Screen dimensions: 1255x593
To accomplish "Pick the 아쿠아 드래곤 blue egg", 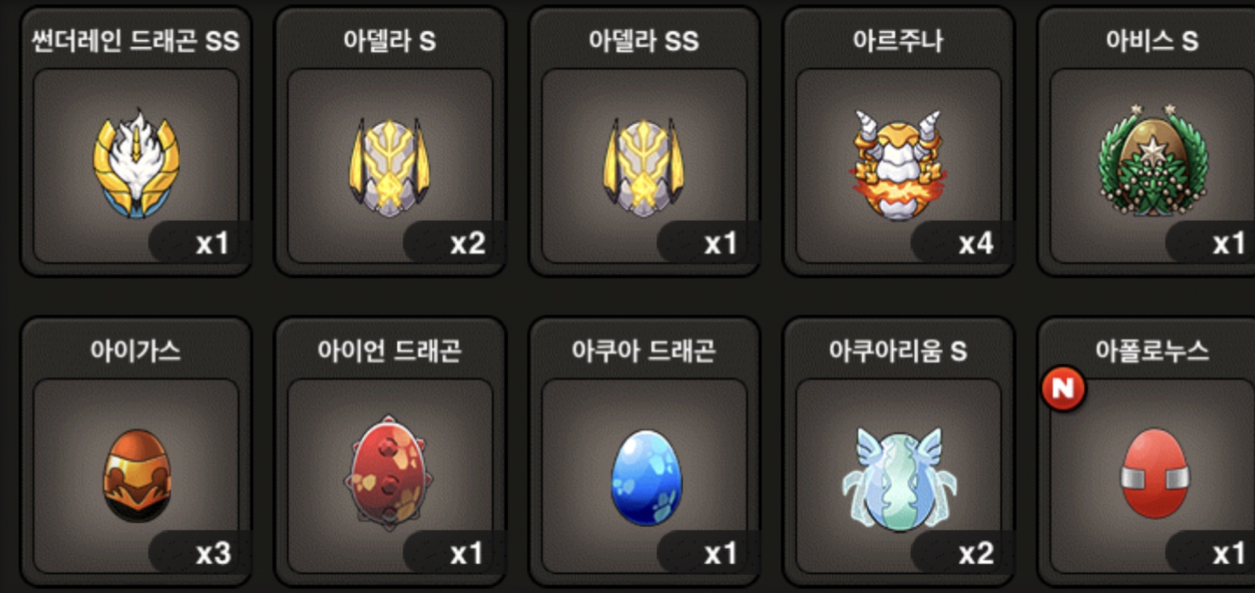I will 646,477.
